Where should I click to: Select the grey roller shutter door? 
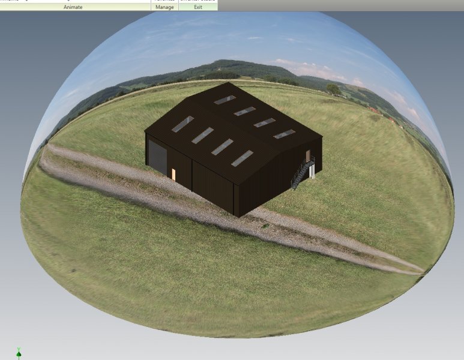[x=157, y=157]
